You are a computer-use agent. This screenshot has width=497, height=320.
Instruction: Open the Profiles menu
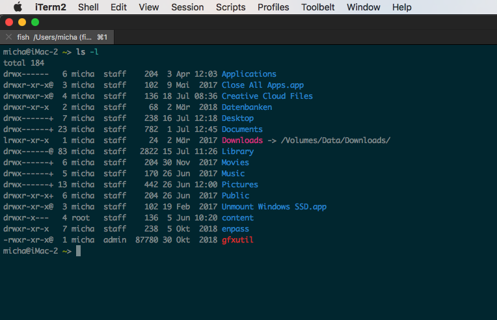click(273, 7)
